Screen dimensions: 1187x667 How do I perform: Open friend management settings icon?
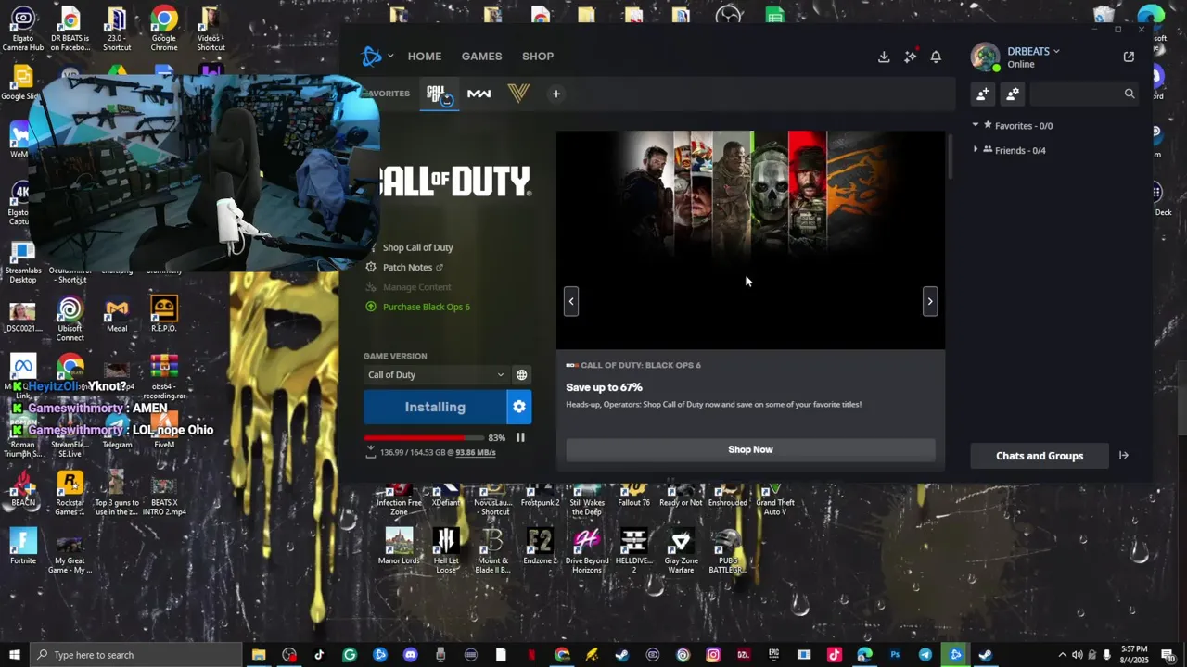(x=1013, y=94)
